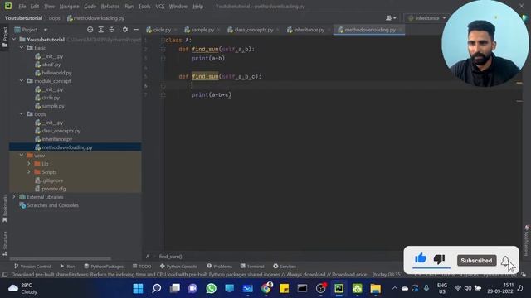Open helloworld.py in project tree
531x298 pixels.
pyautogui.click(x=53, y=73)
